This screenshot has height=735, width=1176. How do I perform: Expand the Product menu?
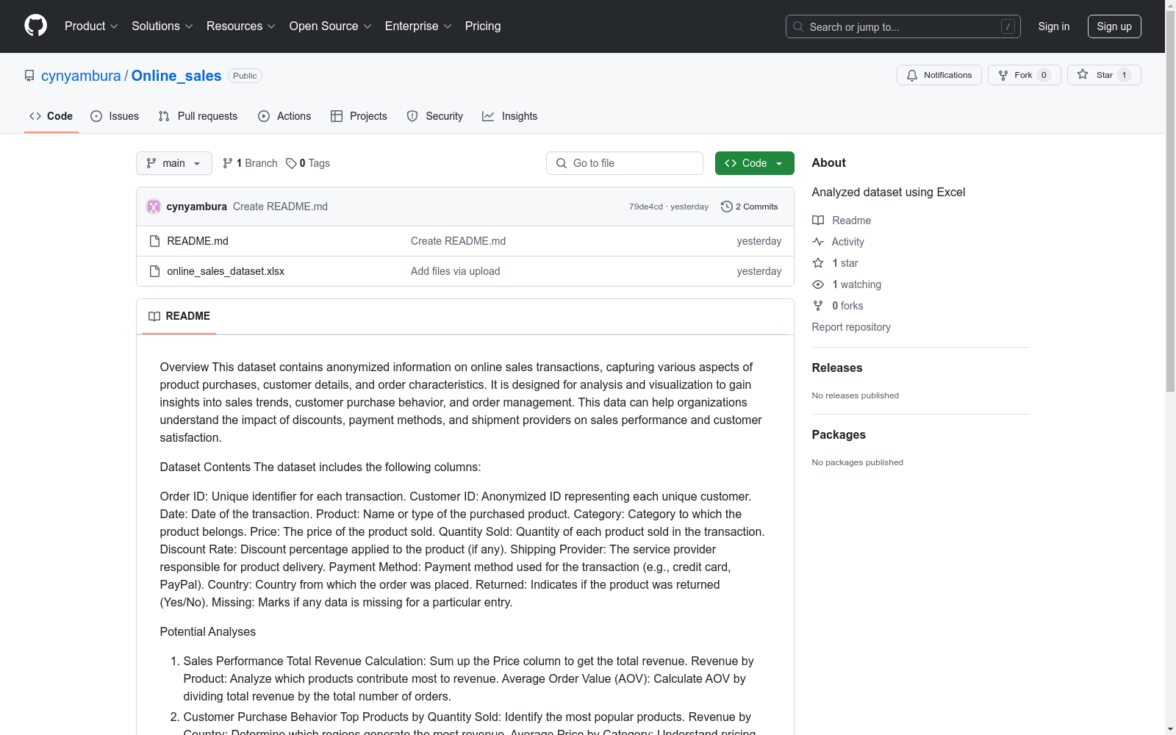91,26
